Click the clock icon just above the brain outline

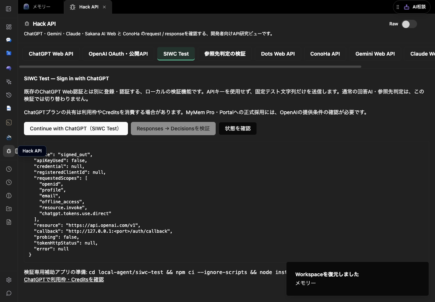pyautogui.click(x=8, y=182)
